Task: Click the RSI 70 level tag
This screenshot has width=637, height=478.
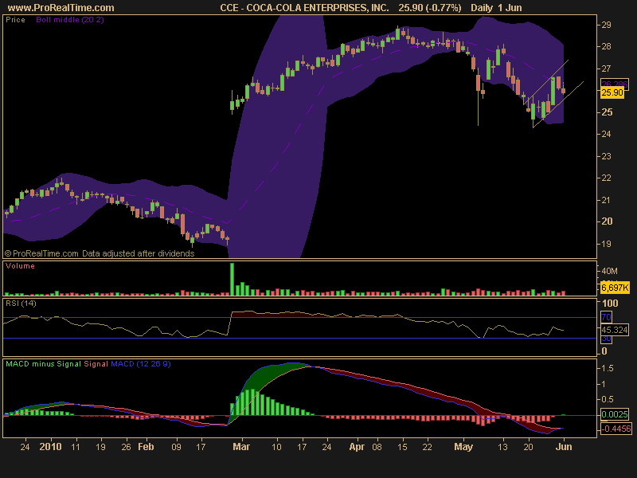Action: point(606,317)
